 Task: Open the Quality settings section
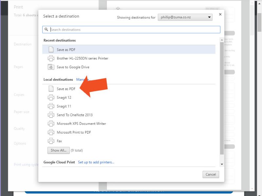coord(19,128)
